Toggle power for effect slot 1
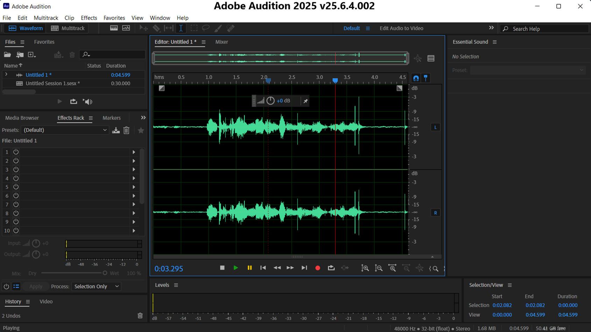Image resolution: width=591 pixels, height=332 pixels. pos(16,152)
